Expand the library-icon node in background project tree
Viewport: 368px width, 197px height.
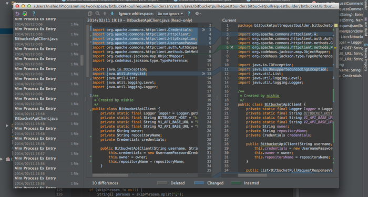pos(2,159)
